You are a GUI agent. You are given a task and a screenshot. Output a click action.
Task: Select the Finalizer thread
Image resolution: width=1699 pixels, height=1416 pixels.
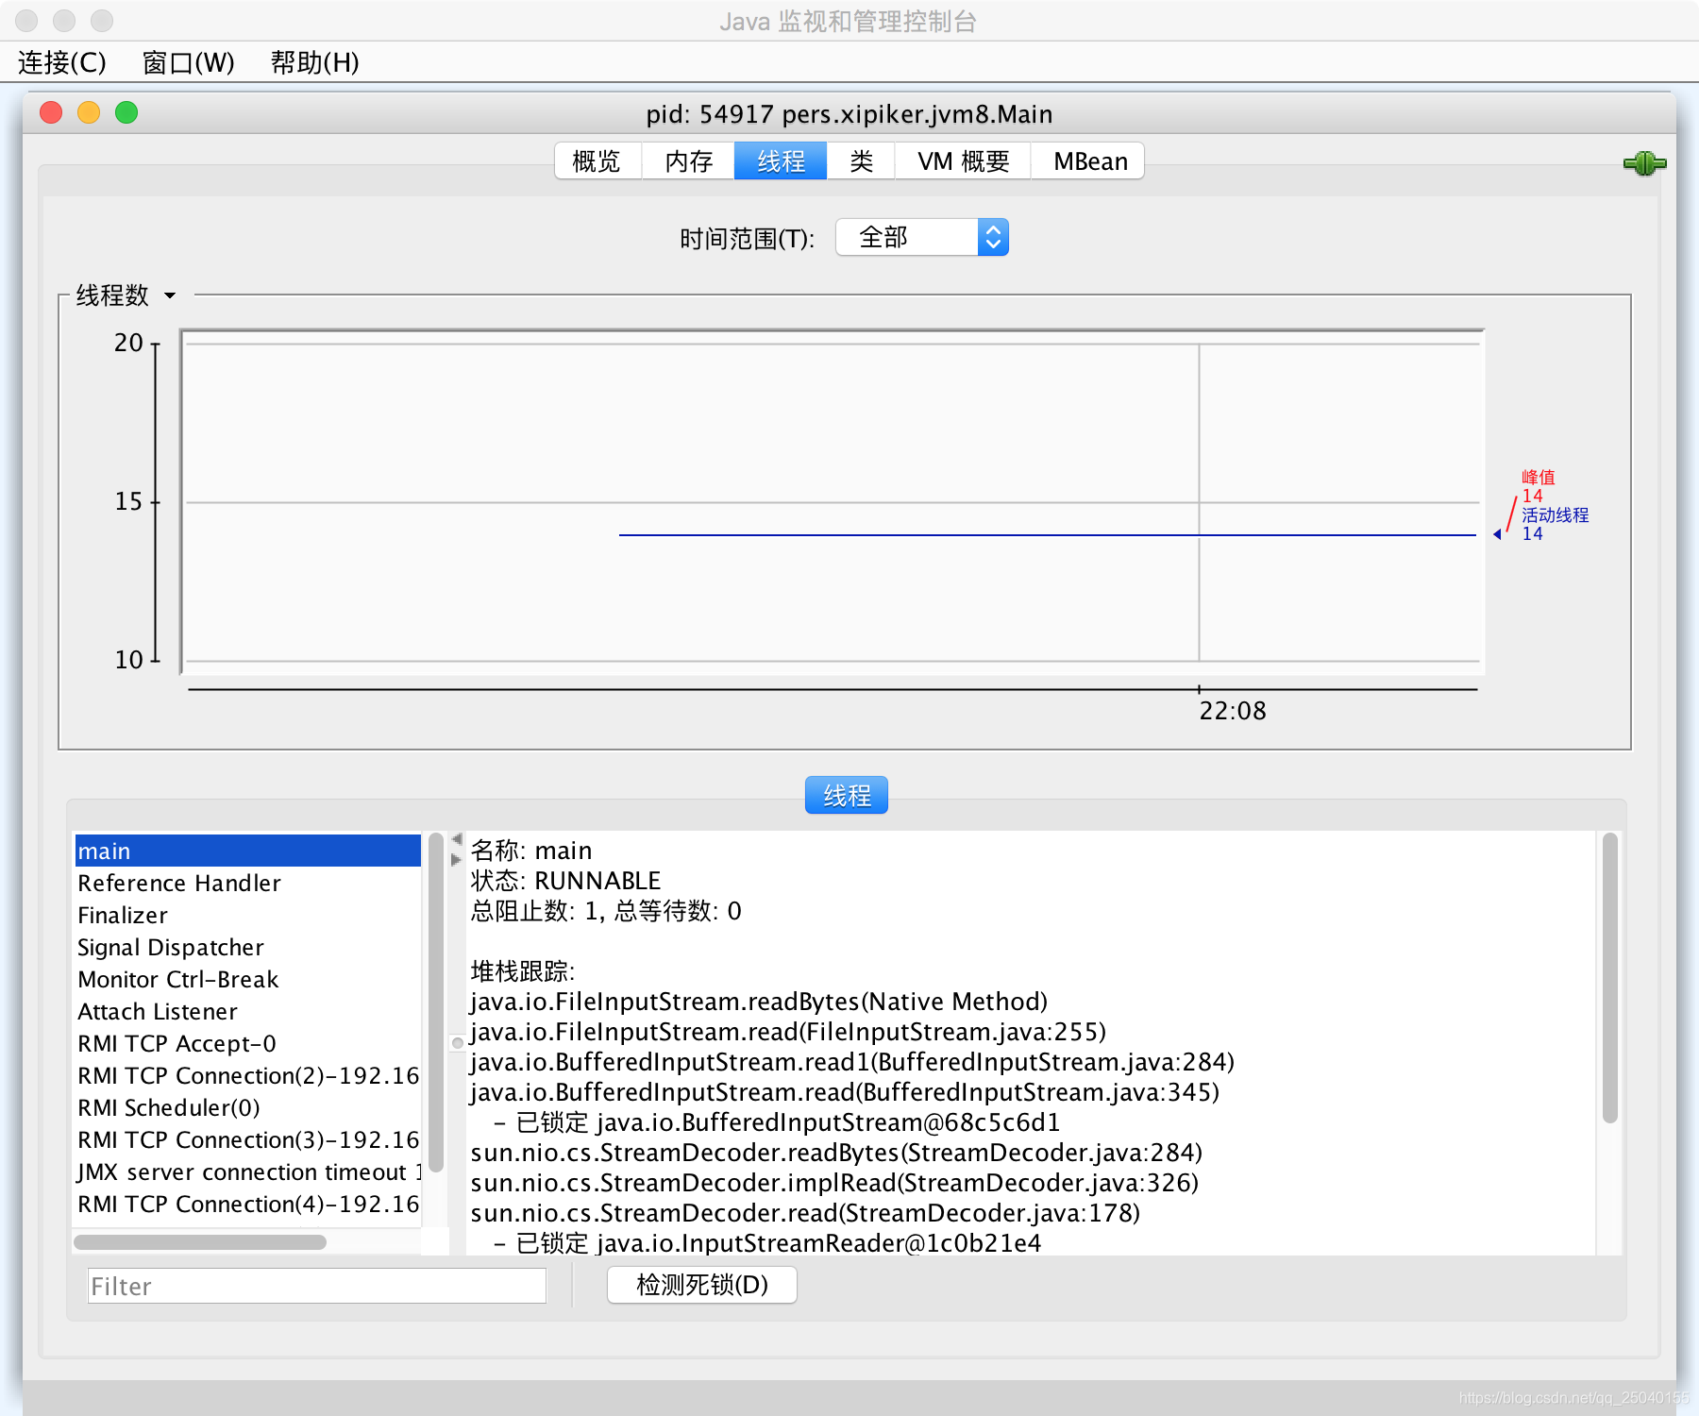pos(247,915)
